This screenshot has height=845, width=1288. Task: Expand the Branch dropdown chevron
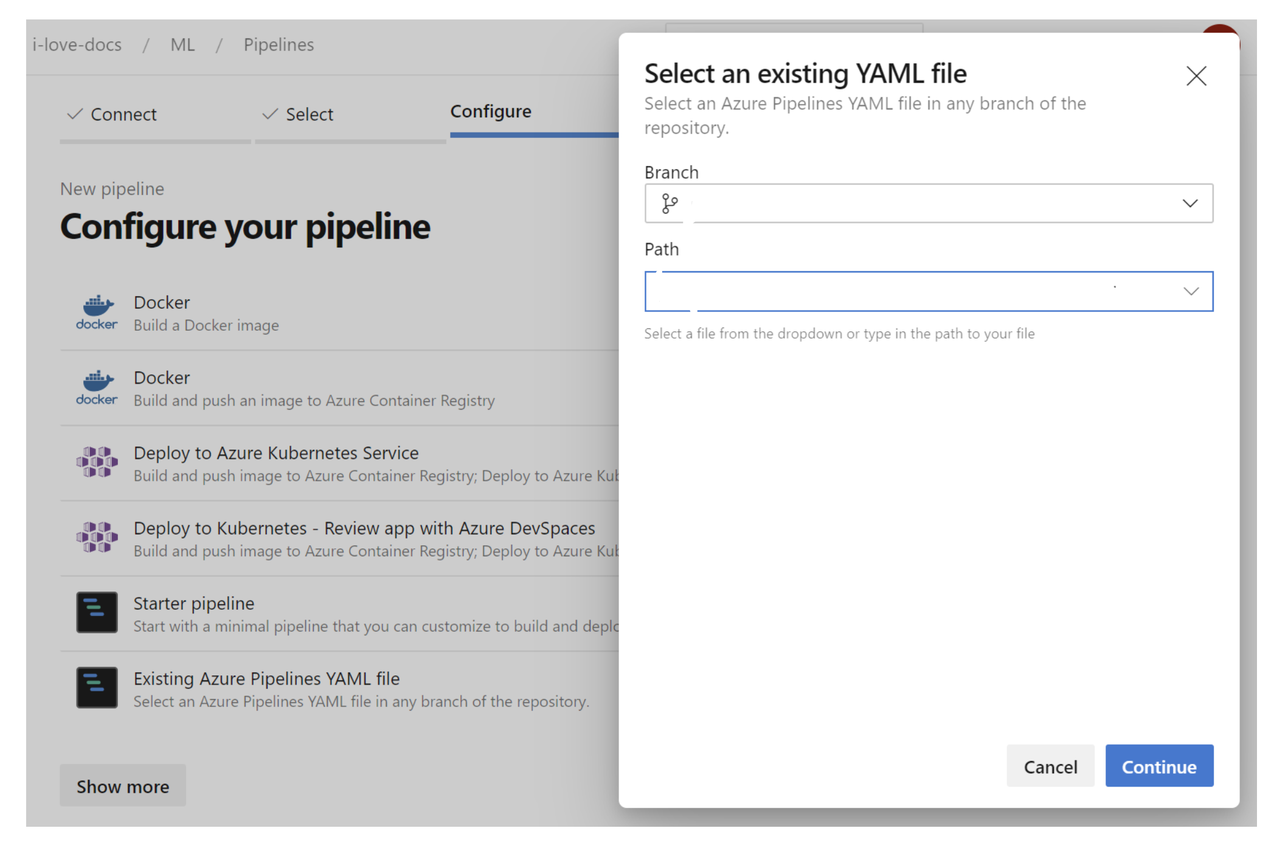pyautogui.click(x=1189, y=203)
